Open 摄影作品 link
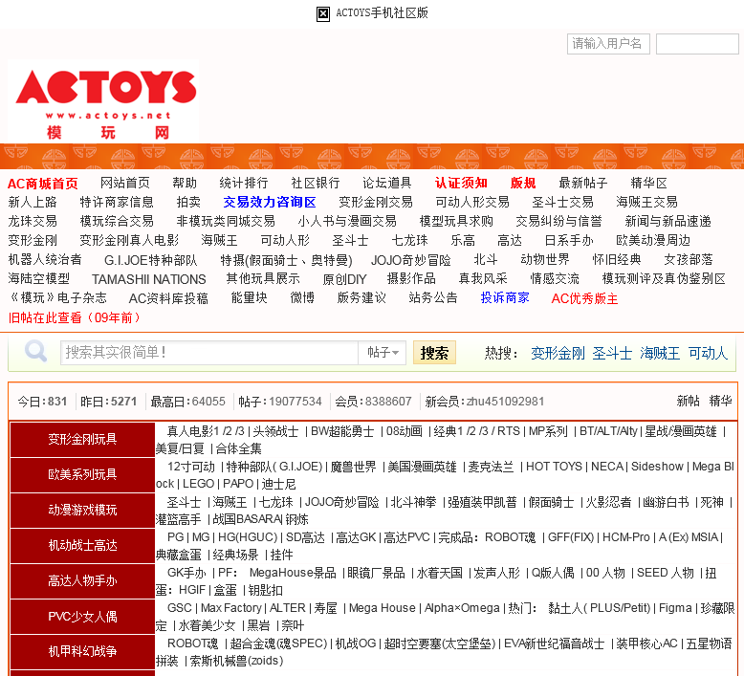This screenshot has width=744, height=676. pyautogui.click(x=411, y=278)
